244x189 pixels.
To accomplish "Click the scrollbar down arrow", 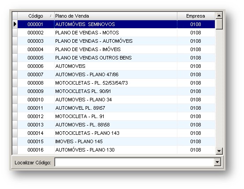I will pyautogui.click(x=219, y=151).
